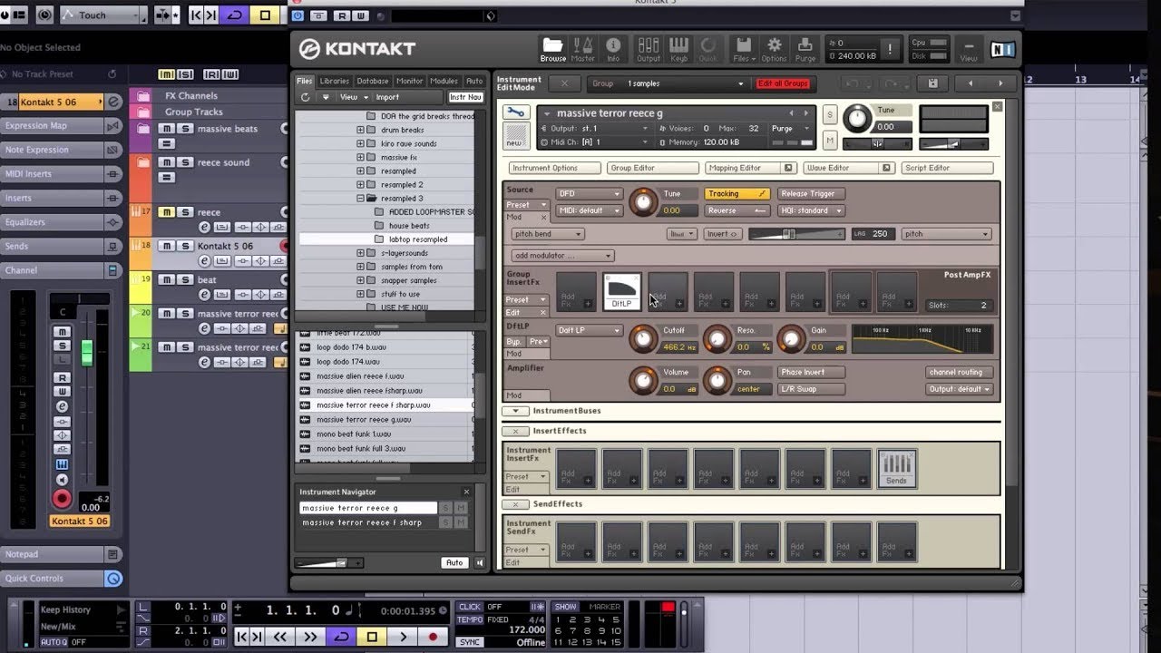Click the red record button in mixer channel strip
Viewport: 1161px width, 653px height.
click(x=62, y=498)
